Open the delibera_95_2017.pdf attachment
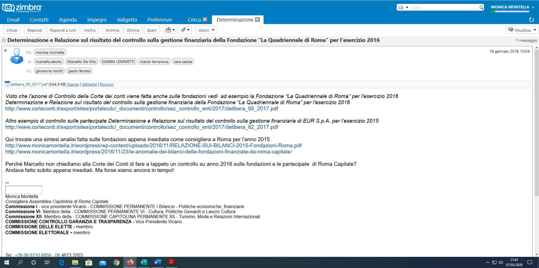Image resolution: width=539 pixels, height=268 pixels. (x=29, y=84)
